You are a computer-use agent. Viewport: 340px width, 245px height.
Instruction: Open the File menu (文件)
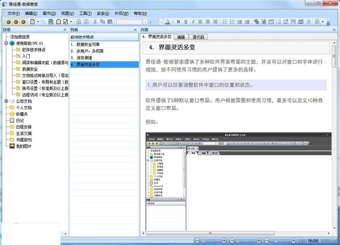pos(13,13)
